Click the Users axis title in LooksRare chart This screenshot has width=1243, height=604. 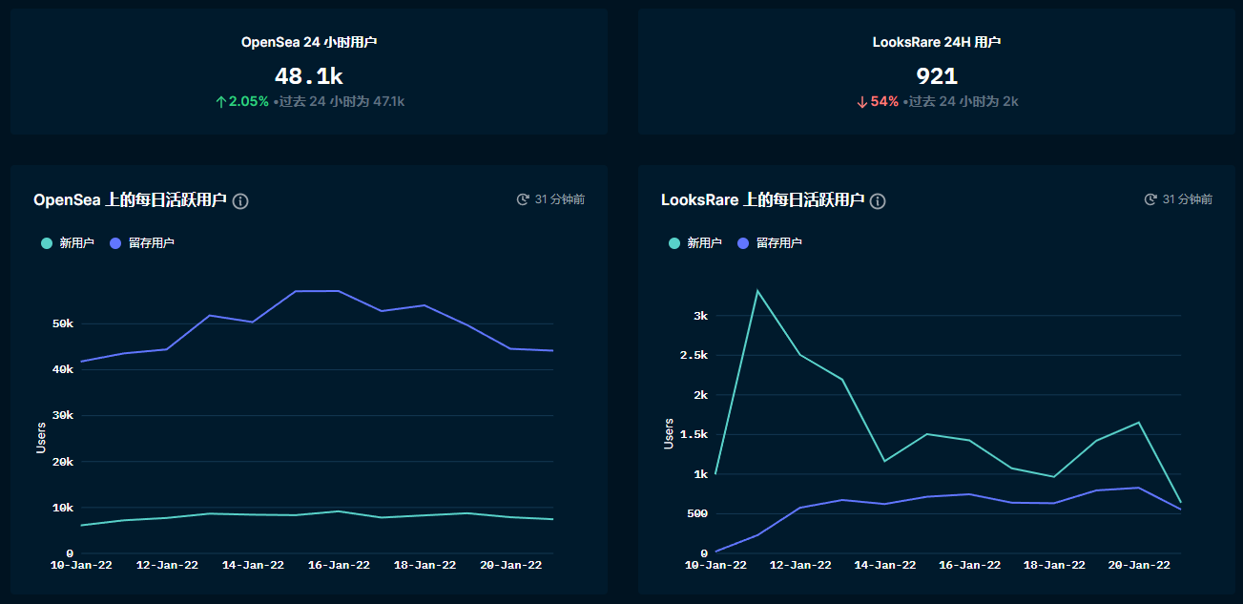[669, 433]
